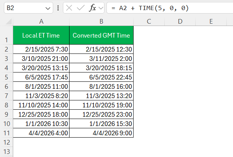Click the 'Local ET Time' header cell

[x=41, y=35]
